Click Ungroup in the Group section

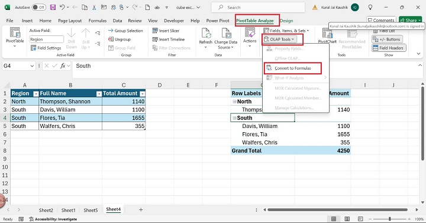(x=120, y=40)
